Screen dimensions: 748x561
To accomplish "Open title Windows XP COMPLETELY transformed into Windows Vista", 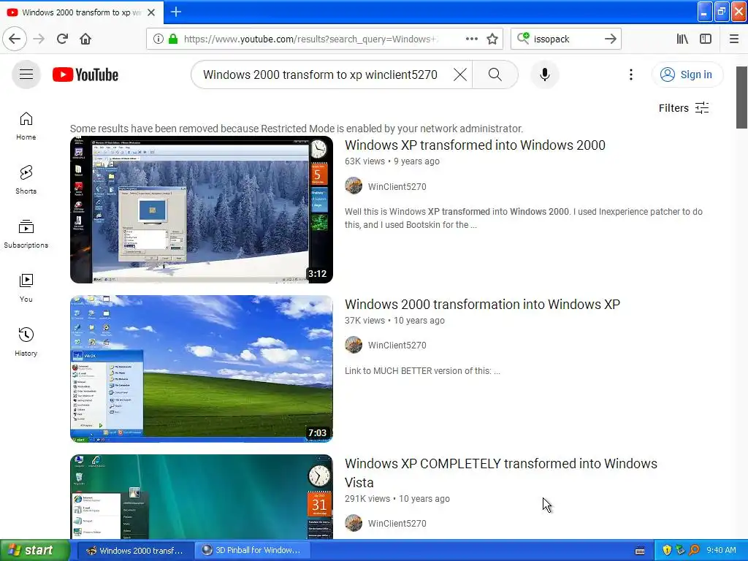I will click(501, 473).
